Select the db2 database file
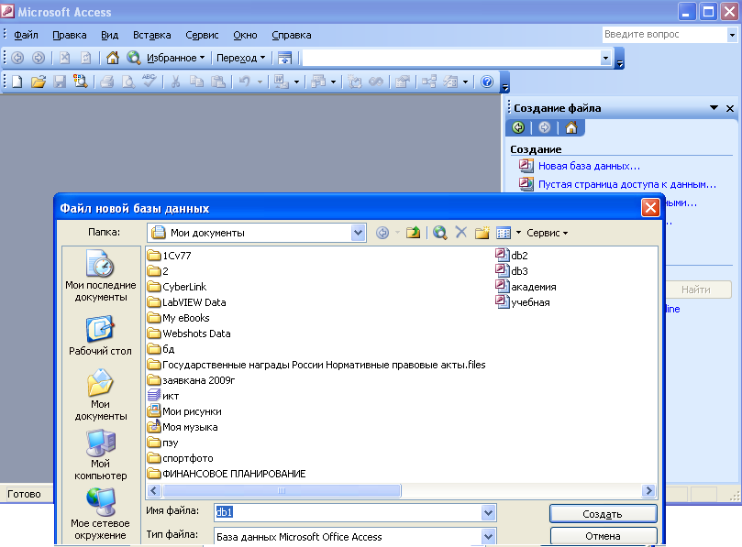Viewport: 742px width, 547px height. [x=512, y=256]
